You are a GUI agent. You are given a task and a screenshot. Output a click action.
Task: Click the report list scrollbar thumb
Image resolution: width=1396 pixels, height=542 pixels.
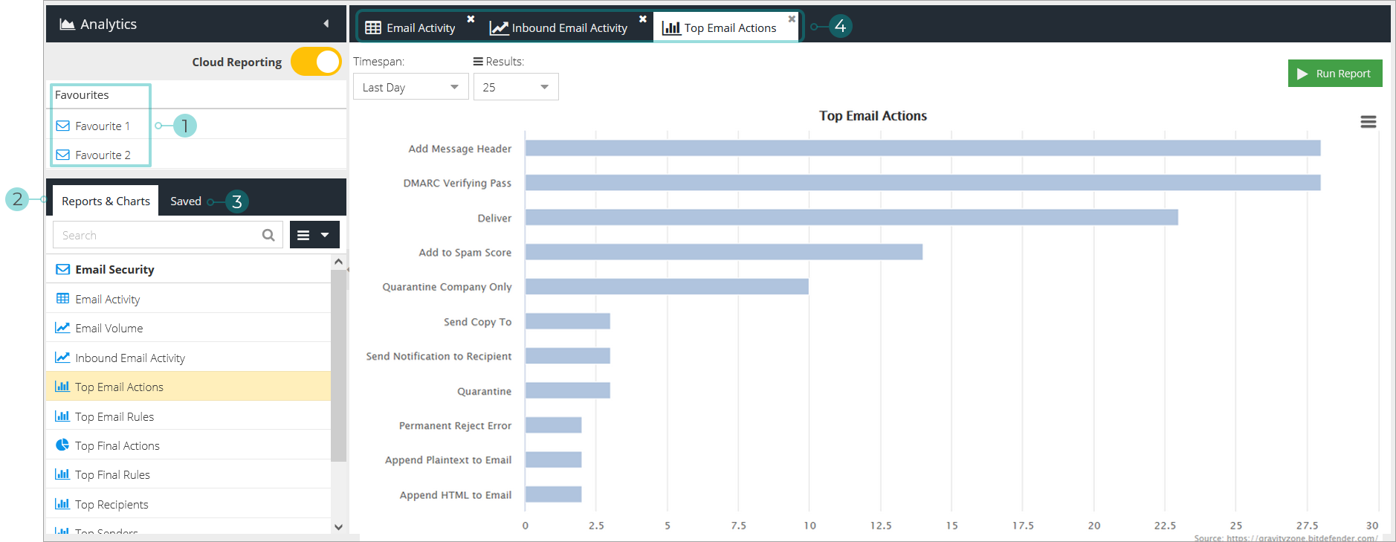pyautogui.click(x=338, y=364)
